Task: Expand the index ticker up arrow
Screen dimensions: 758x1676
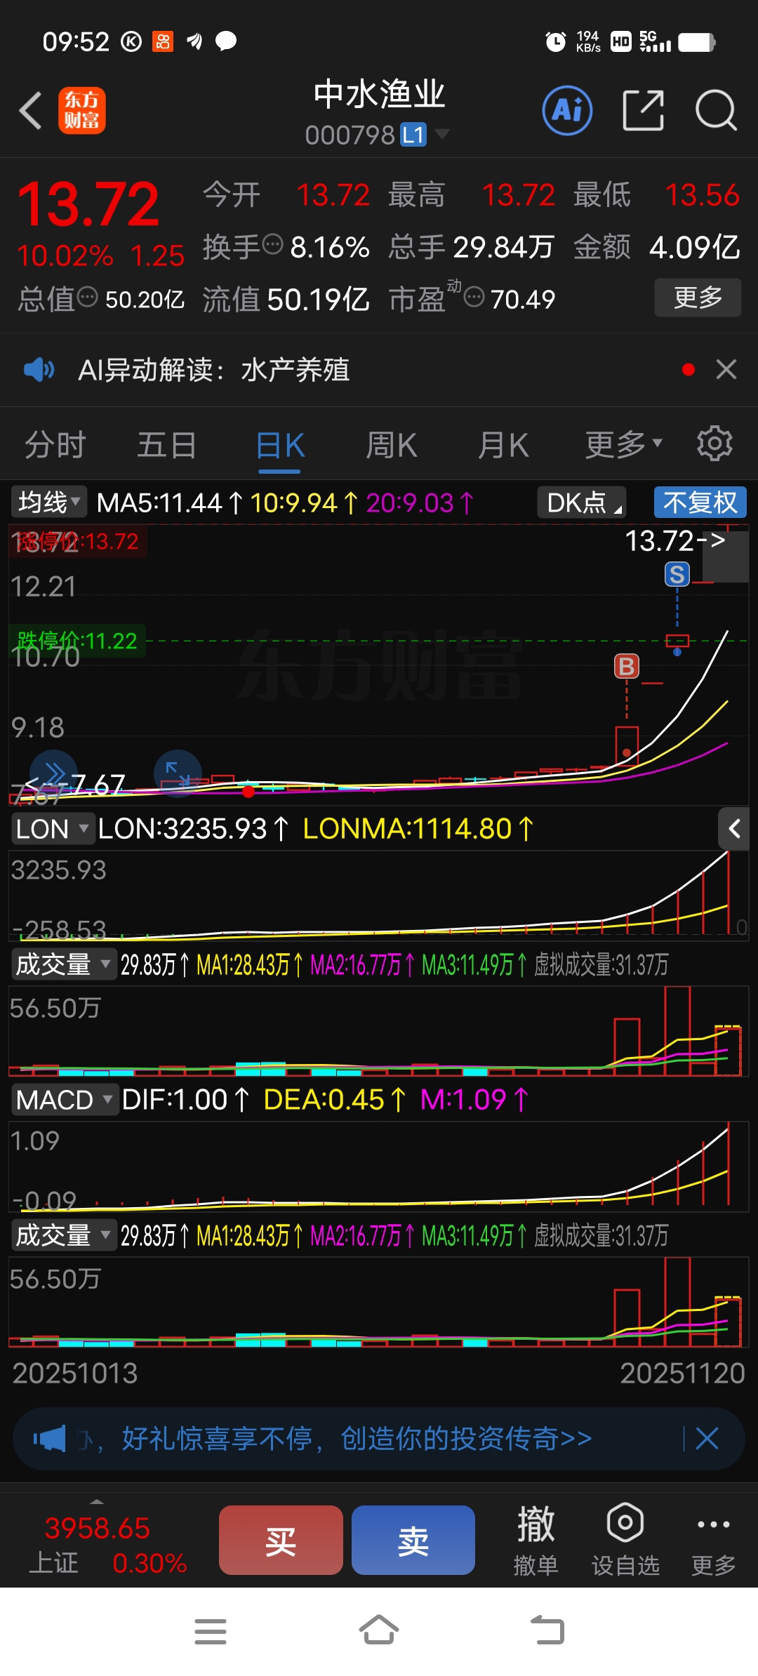Action: [x=97, y=1502]
